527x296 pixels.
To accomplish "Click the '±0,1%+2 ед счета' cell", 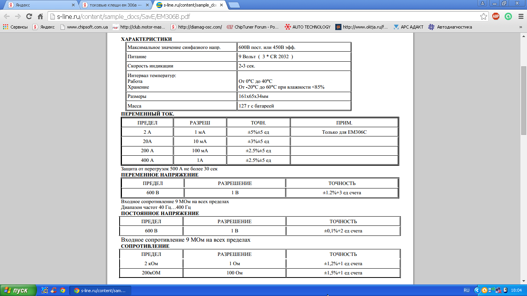I will (343, 231).
